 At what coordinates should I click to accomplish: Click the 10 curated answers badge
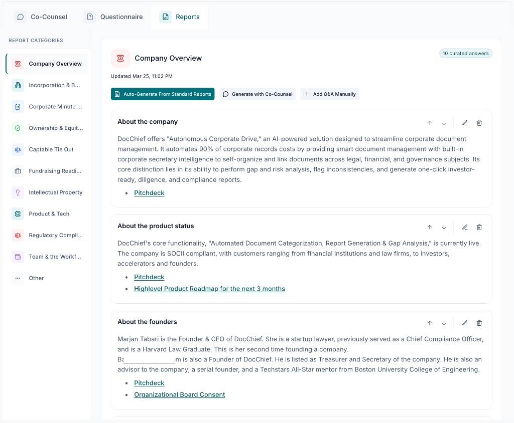click(466, 53)
